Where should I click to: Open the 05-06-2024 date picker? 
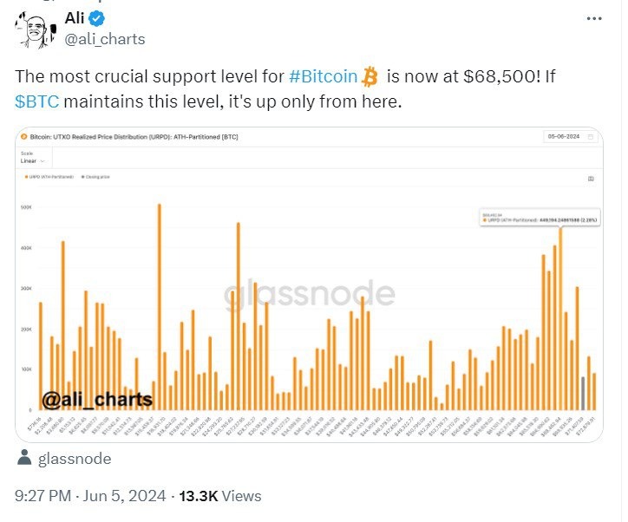tap(565, 137)
